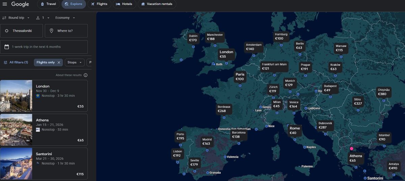This screenshot has height=181, width=405.
Task: Open the Athens result photo
Action: 16,130
